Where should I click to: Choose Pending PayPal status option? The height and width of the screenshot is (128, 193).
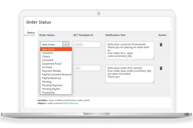point(56,89)
